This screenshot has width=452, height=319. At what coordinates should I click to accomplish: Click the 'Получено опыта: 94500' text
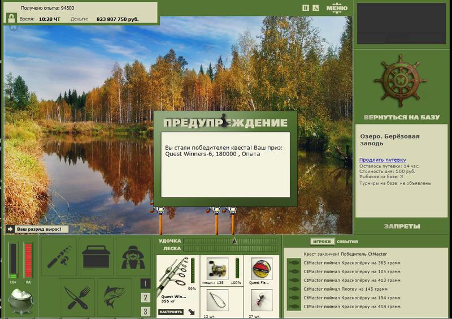47,8
